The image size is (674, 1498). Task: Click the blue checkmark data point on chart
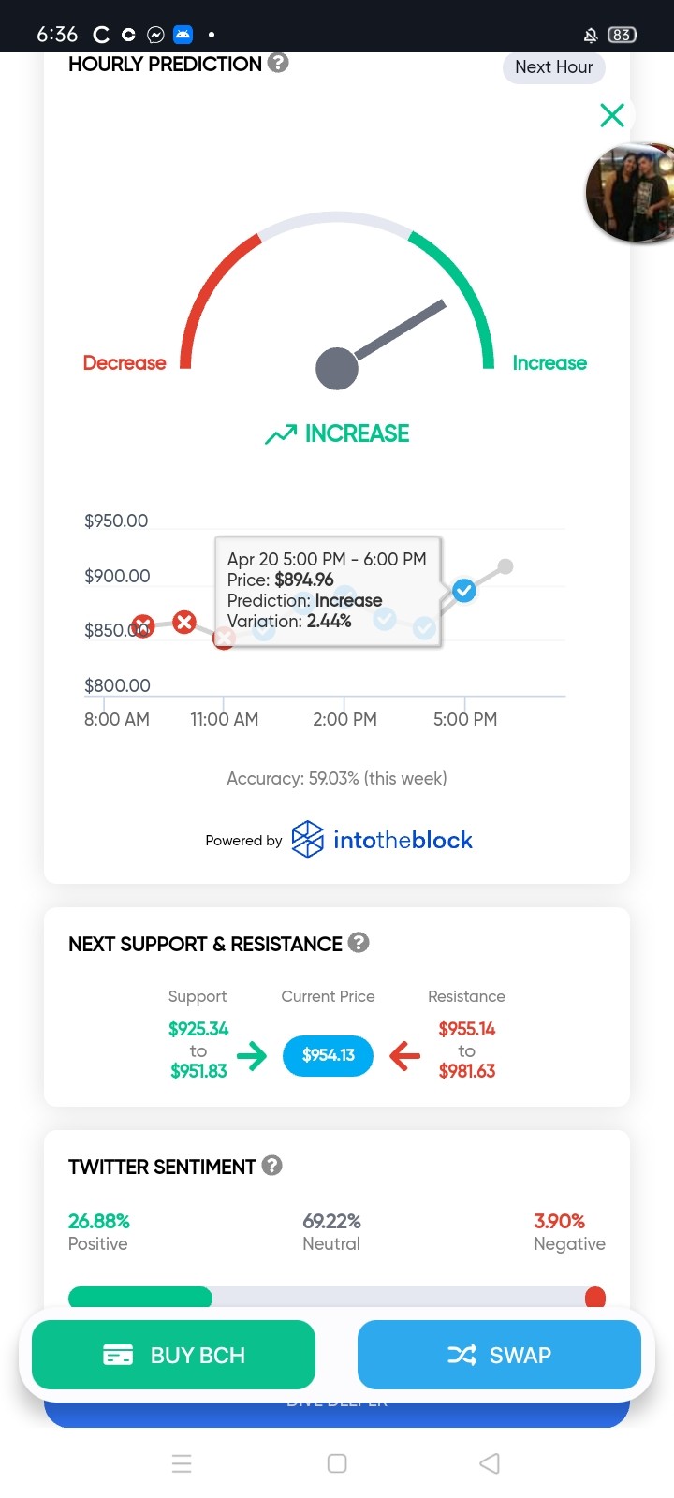click(x=463, y=590)
